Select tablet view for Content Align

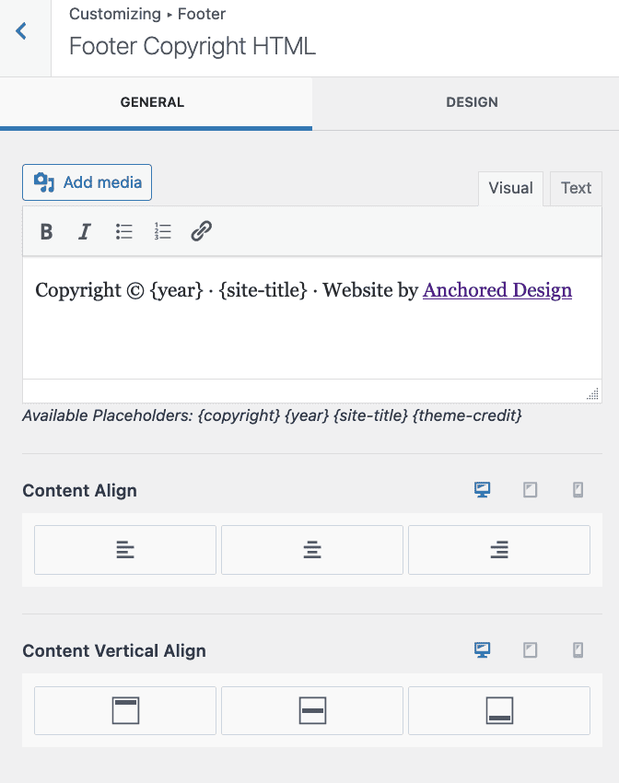click(531, 490)
